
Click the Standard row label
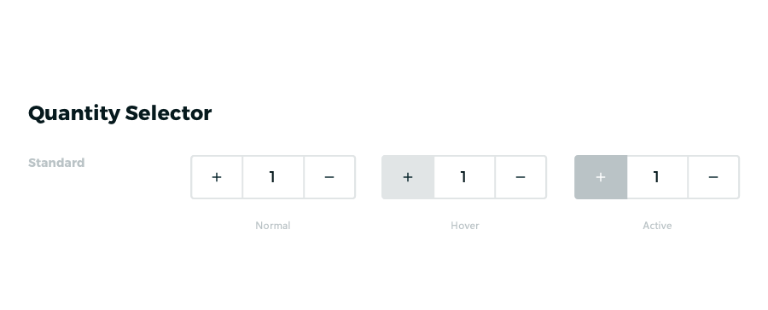[x=56, y=163]
